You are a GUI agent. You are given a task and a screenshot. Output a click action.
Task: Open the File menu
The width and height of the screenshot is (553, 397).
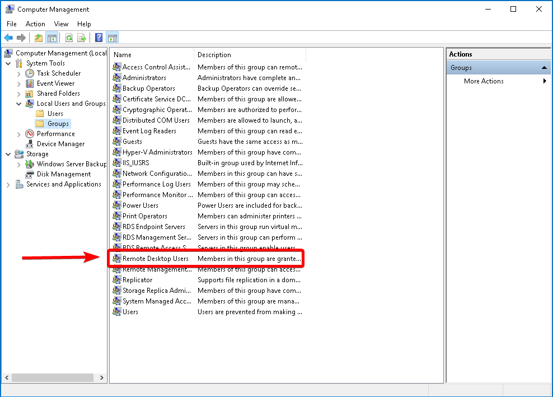pos(12,24)
